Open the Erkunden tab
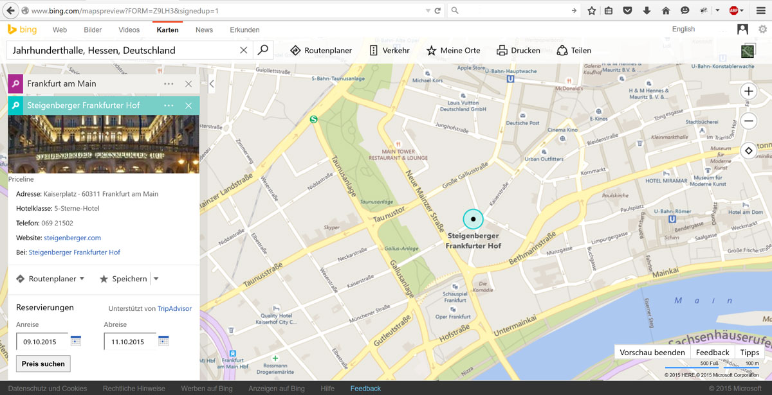The image size is (772, 395). [244, 30]
